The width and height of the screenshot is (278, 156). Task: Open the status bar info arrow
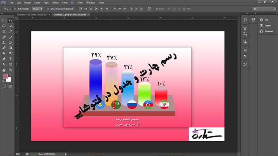(66, 154)
